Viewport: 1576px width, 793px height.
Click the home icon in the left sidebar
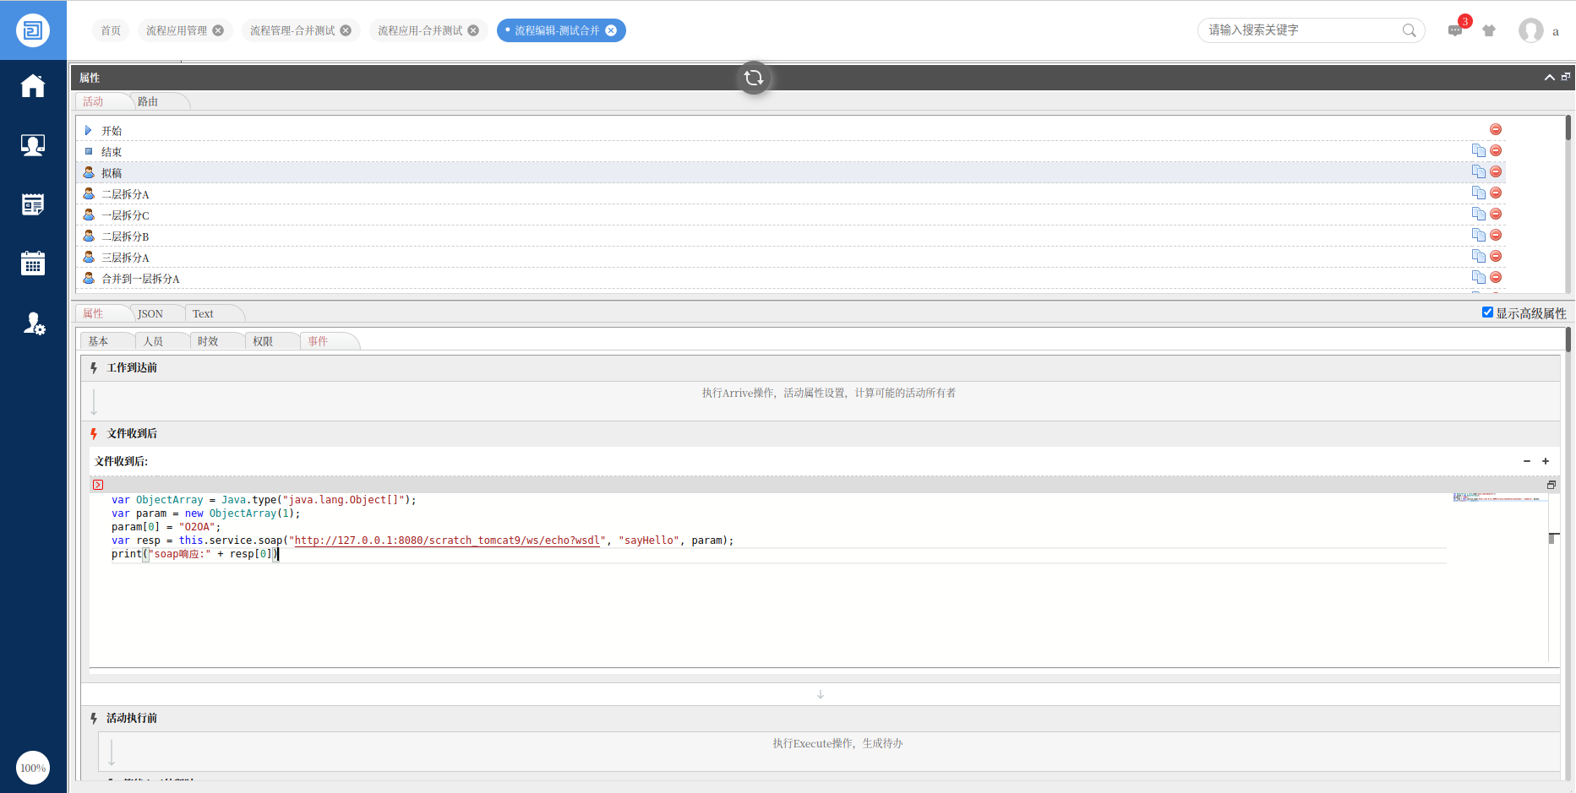click(33, 85)
